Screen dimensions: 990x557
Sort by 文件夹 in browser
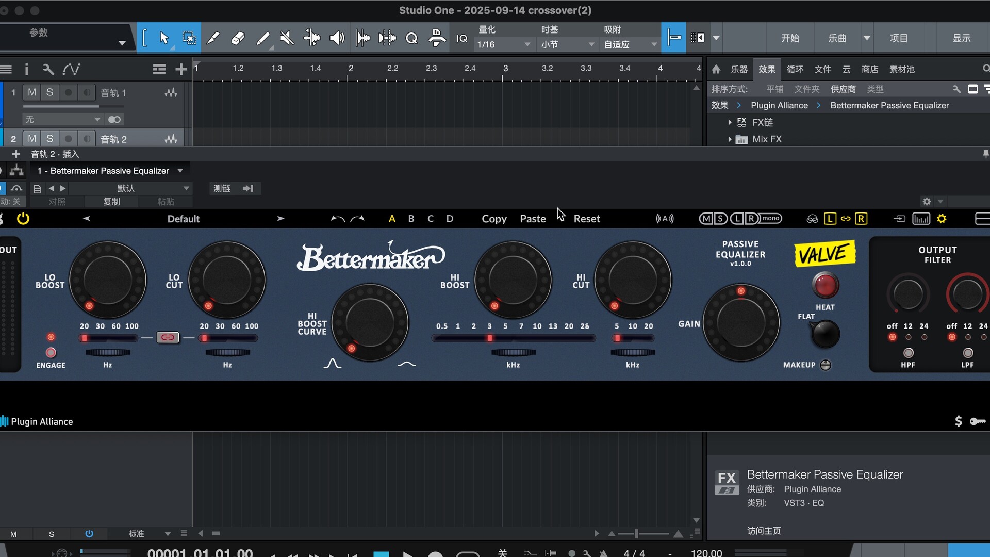click(x=806, y=89)
